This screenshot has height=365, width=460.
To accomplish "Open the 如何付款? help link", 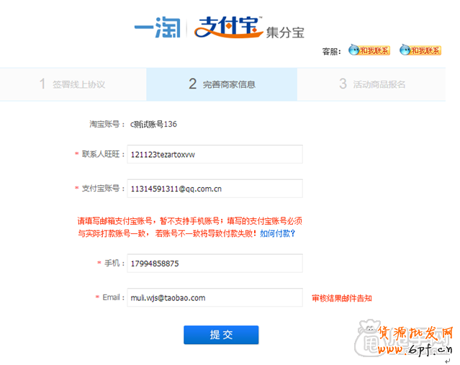I will tap(277, 233).
